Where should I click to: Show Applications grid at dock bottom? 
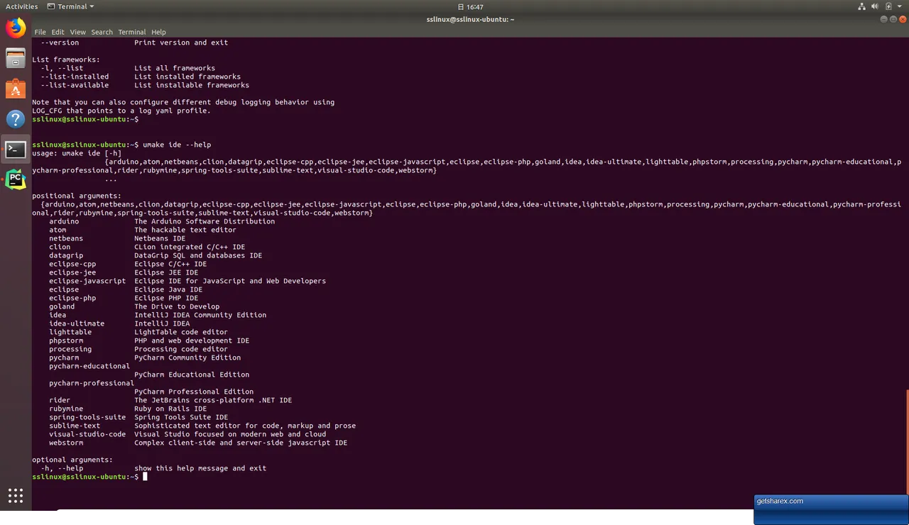(16, 495)
